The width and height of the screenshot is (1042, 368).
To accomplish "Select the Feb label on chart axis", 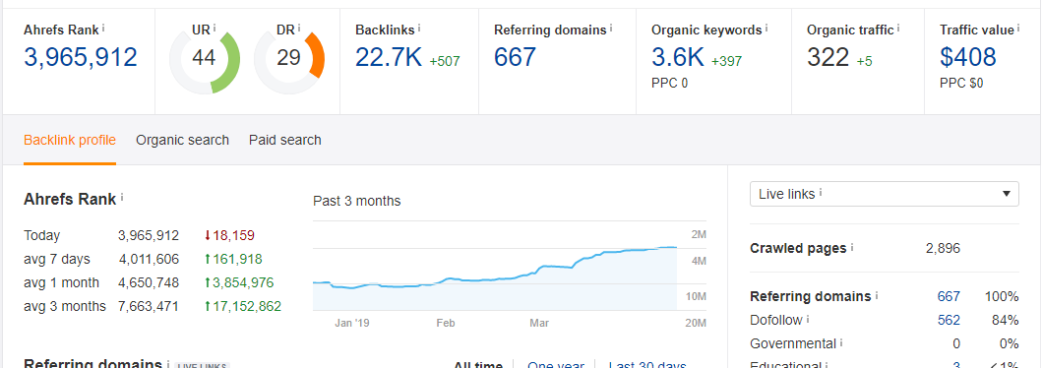I will click(446, 324).
